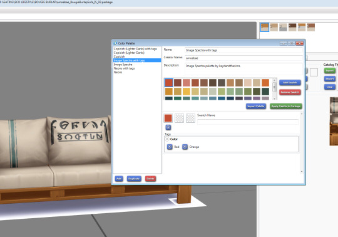Pick the bright orange swatch in the top row
Screen dimensions: 338x237
[265, 83]
